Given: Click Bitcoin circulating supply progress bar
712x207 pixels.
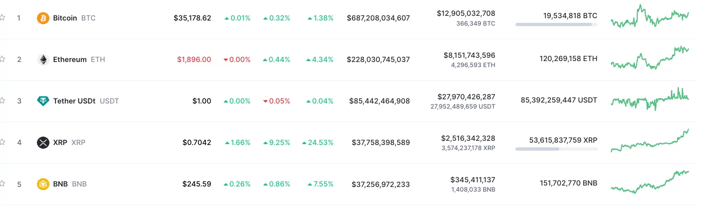Looking at the screenshot, I should click(556, 24).
